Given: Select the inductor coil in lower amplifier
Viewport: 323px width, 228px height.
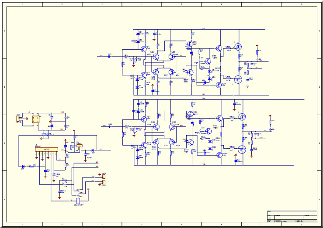Looking at the screenshot, I should tap(200, 132).
